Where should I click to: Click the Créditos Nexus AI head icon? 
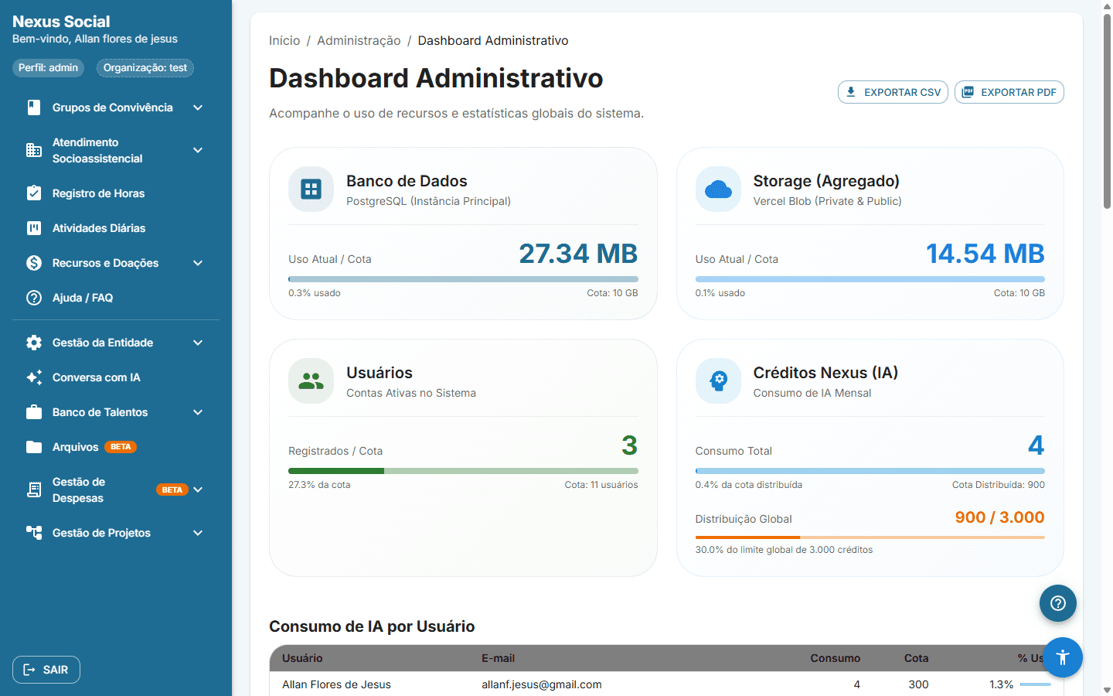coord(718,381)
